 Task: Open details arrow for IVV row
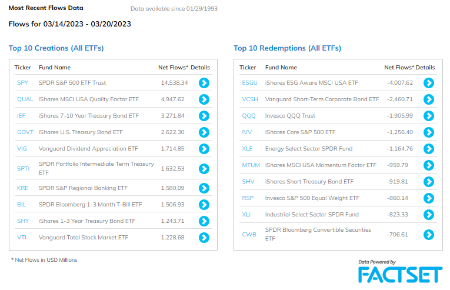[x=429, y=132]
